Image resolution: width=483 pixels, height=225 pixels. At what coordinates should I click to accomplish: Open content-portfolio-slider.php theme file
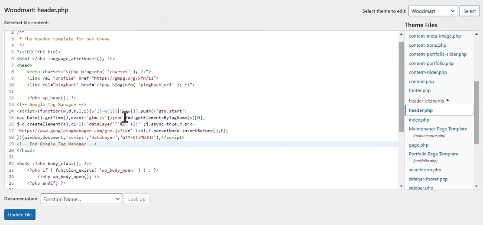438,54
